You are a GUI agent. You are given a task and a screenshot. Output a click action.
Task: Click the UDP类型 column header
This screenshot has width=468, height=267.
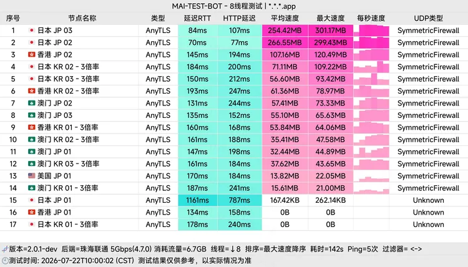(428, 18)
